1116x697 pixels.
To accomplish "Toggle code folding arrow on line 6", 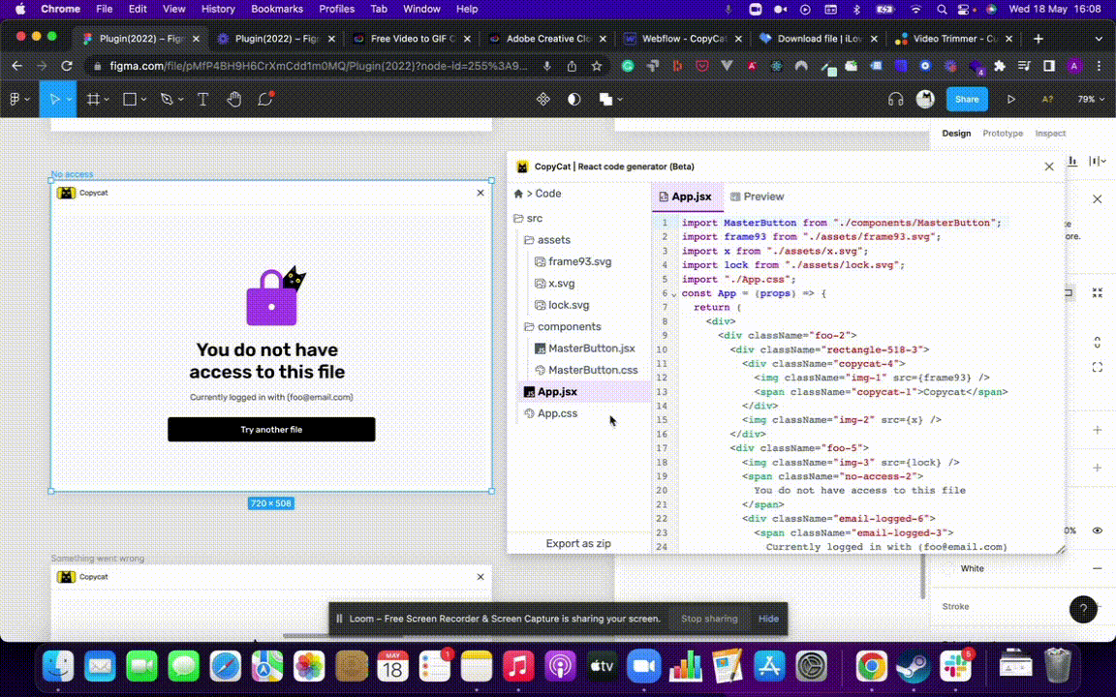I will (x=674, y=294).
